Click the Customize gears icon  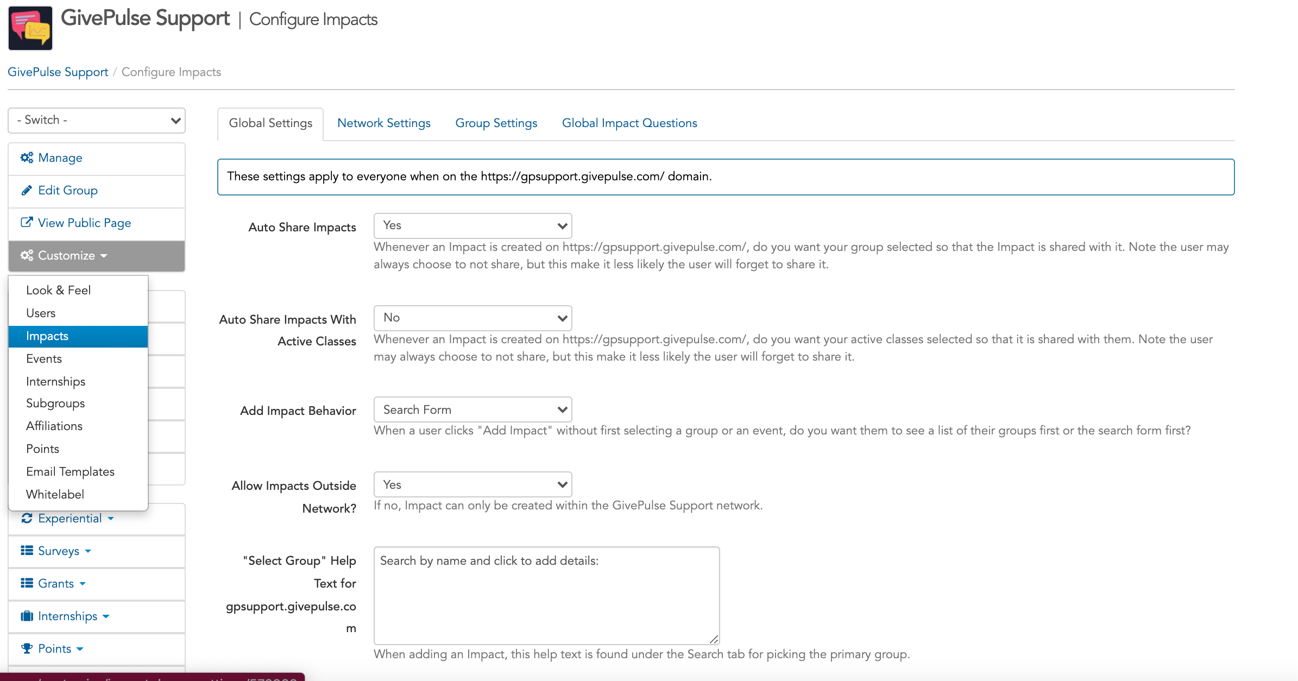27,255
